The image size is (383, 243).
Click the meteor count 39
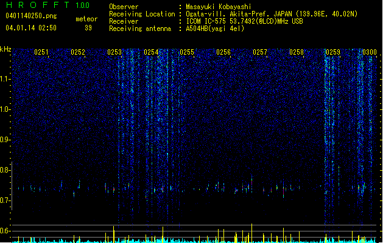click(88, 28)
